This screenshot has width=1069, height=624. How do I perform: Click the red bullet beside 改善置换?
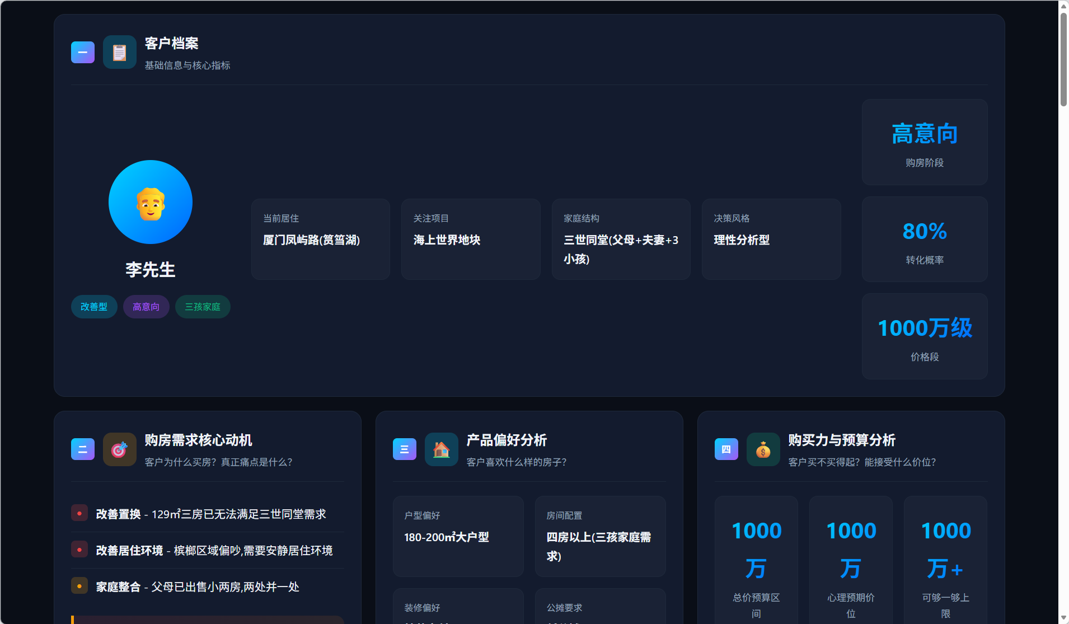coord(79,513)
